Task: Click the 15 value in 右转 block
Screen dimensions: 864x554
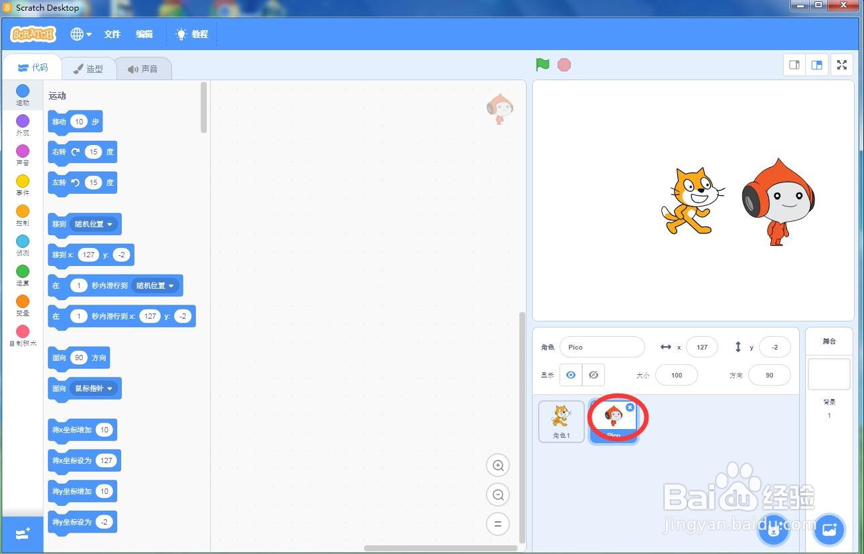Action: [93, 152]
